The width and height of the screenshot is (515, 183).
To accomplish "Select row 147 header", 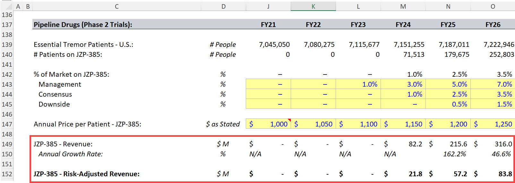I will [7, 124].
